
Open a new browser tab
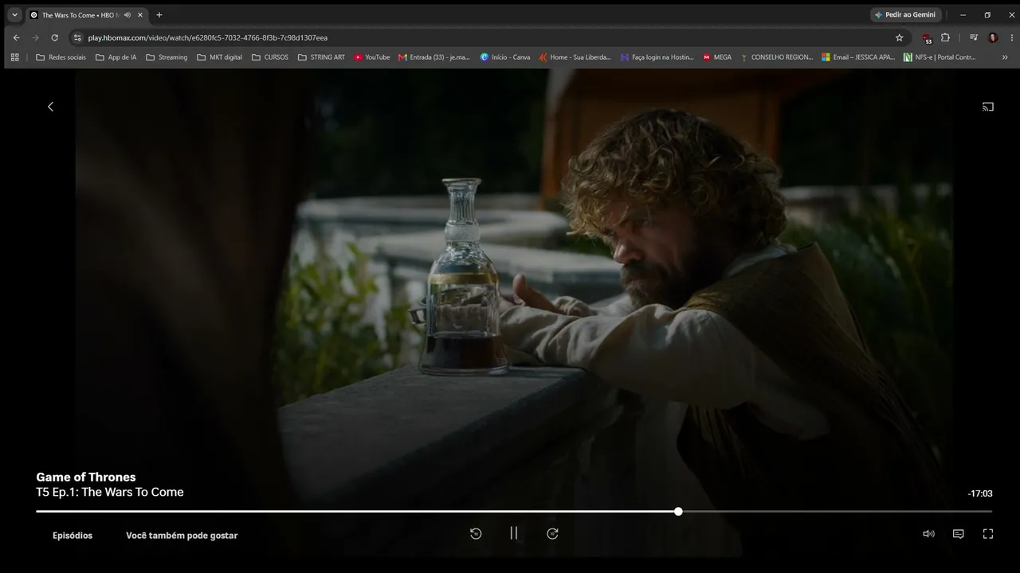[159, 15]
